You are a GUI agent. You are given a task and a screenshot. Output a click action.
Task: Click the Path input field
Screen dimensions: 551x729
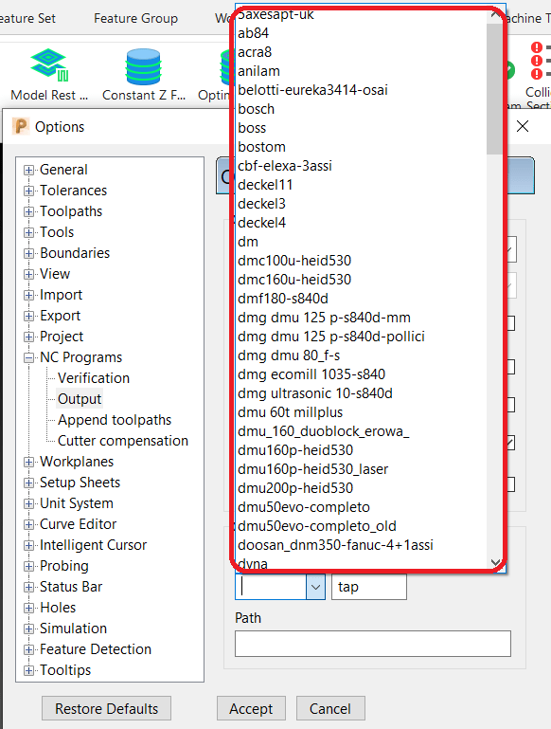(373, 644)
